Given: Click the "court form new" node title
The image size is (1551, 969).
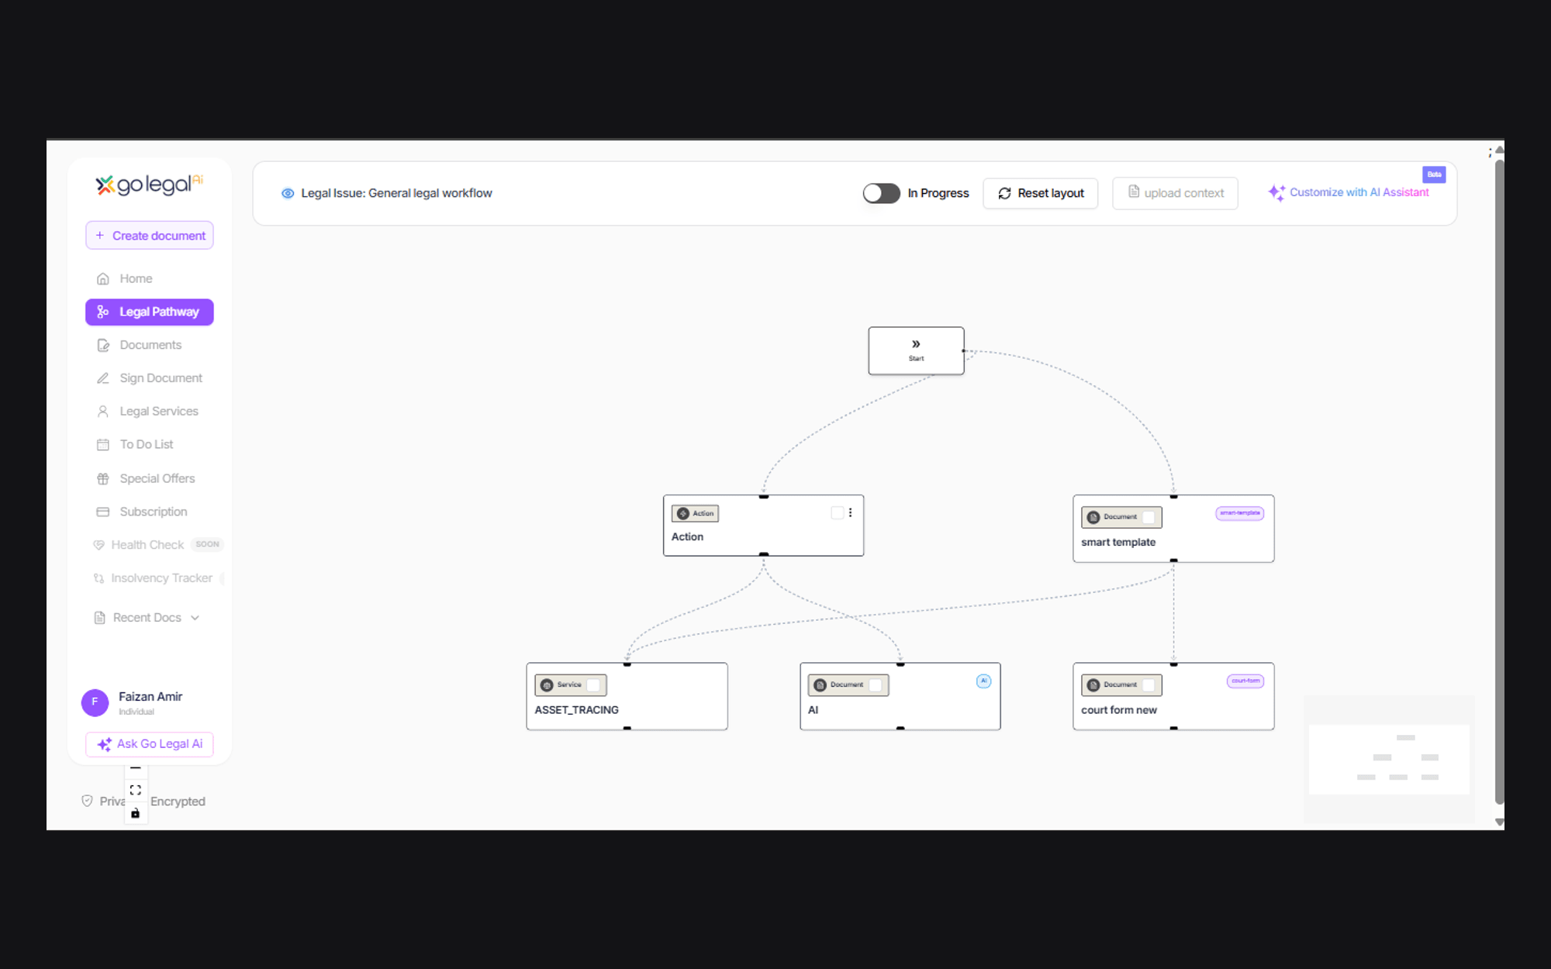Looking at the screenshot, I should coord(1118,710).
